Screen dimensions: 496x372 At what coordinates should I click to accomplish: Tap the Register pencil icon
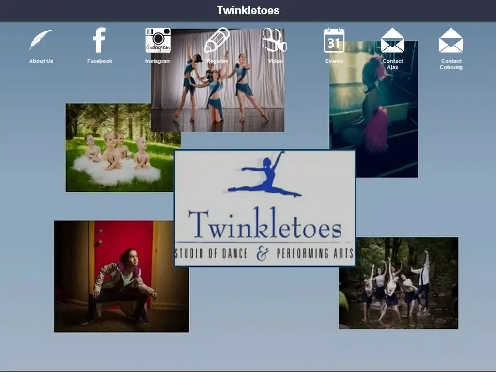(217, 40)
